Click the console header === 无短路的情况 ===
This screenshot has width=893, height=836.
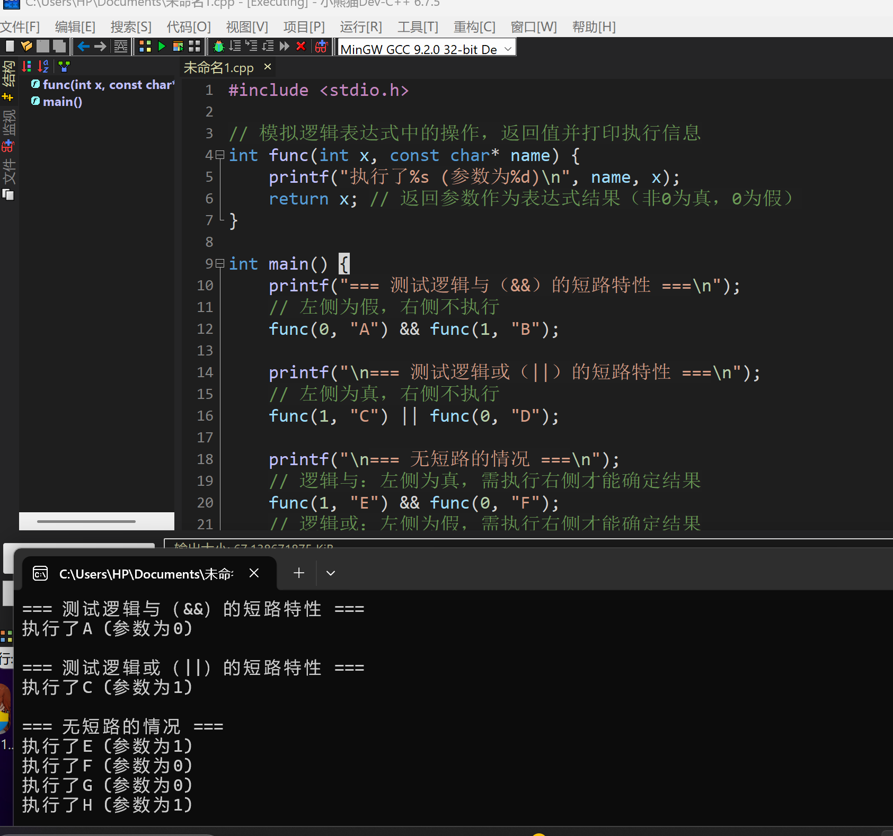point(122,727)
